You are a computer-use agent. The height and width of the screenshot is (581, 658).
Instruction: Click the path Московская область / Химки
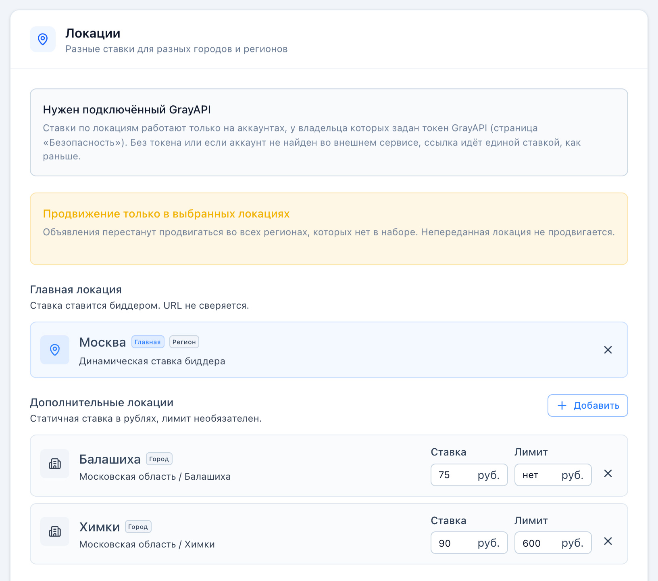pyautogui.click(x=147, y=544)
